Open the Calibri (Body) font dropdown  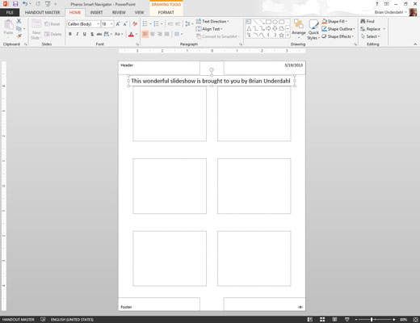[83, 24]
